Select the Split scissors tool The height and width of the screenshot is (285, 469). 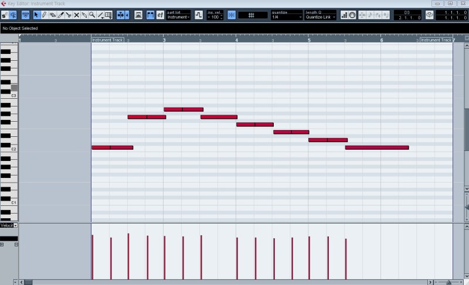click(x=69, y=15)
